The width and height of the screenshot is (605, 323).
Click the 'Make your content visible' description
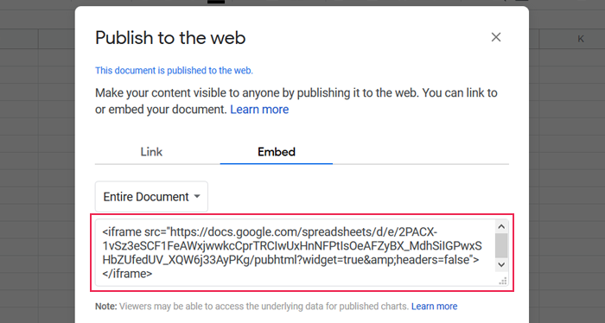click(296, 101)
